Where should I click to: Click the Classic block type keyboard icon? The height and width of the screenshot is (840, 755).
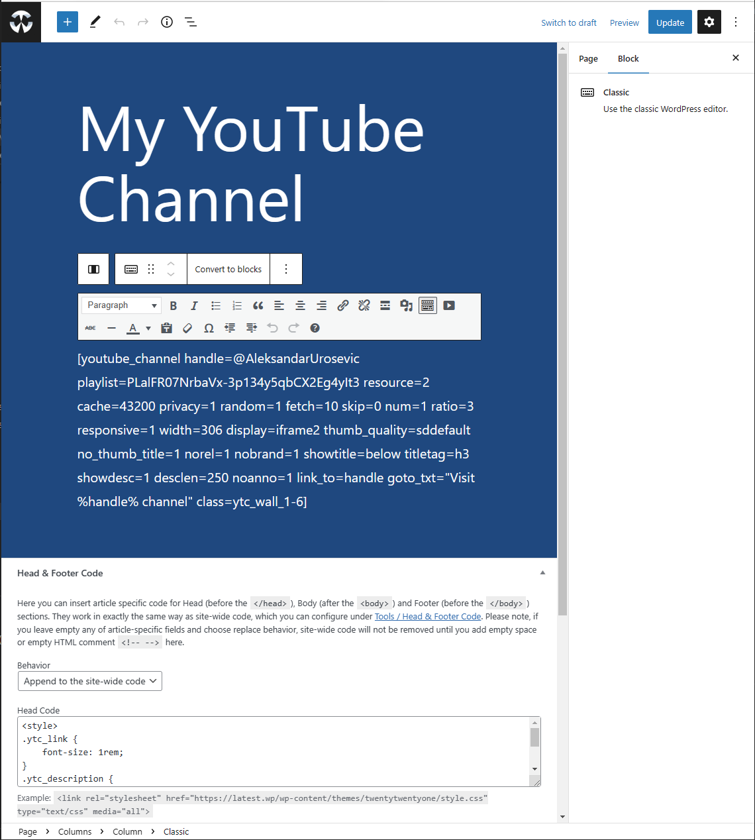tap(131, 269)
